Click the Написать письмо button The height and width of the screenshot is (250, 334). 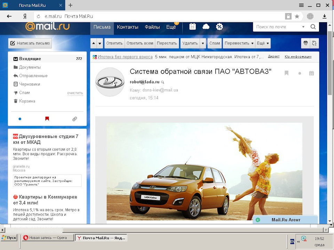tap(30, 43)
